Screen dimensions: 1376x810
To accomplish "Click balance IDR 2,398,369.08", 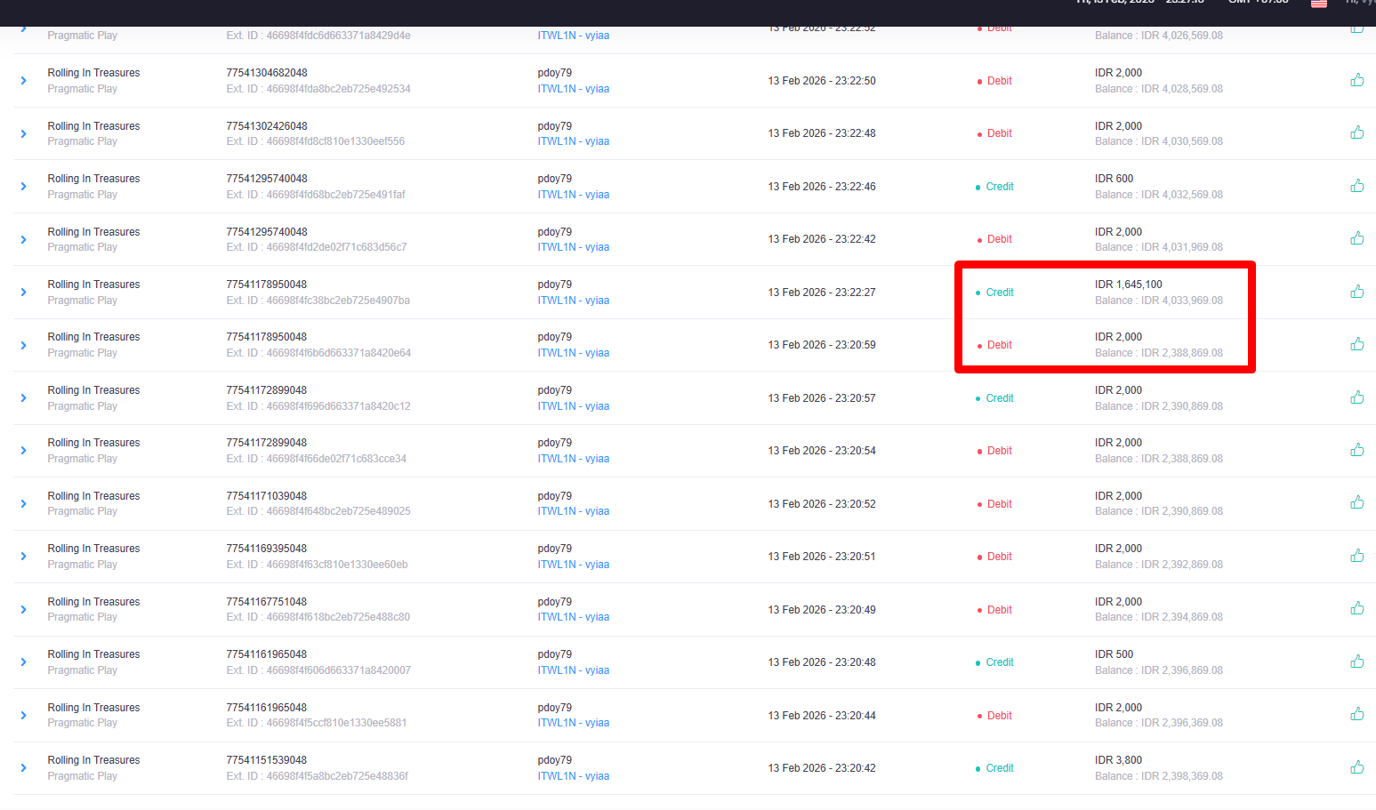I will tap(1159, 776).
